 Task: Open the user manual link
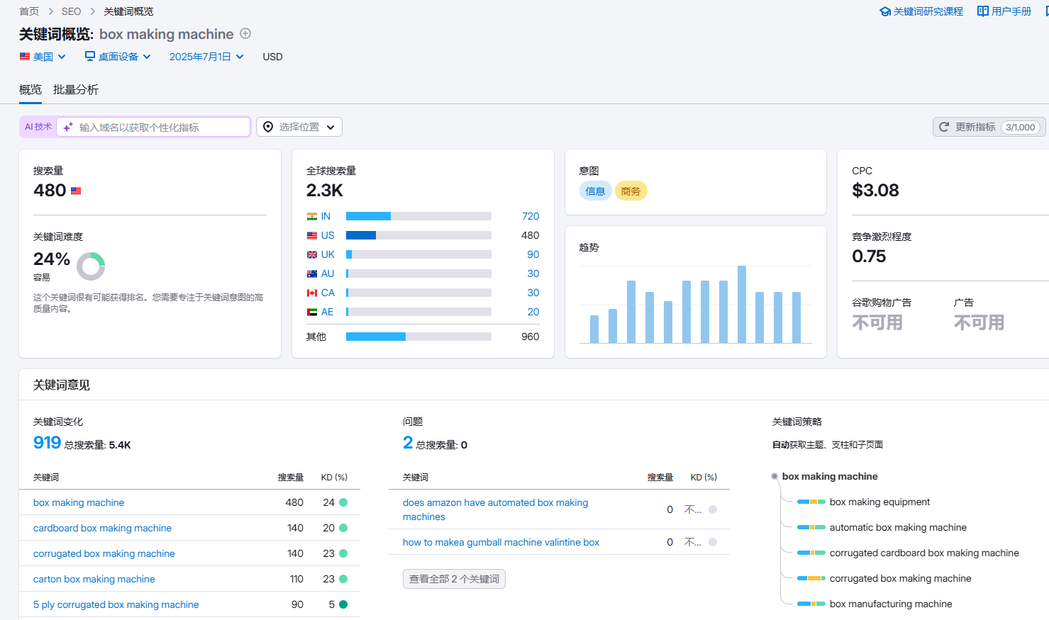click(1004, 11)
